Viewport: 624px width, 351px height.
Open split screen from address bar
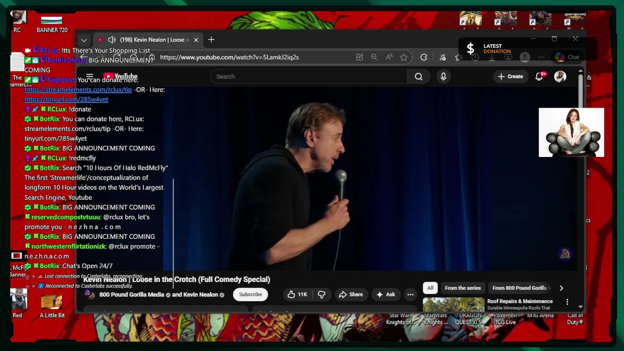pyautogui.click(x=360, y=57)
